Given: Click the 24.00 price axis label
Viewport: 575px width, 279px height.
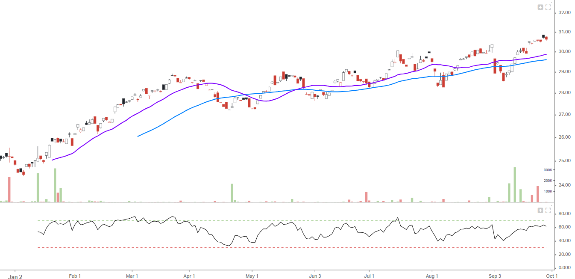Looking at the screenshot, I should pos(565,185).
